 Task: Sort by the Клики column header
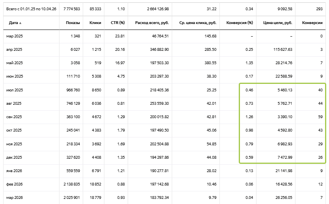pyautogui.click(x=95, y=22)
